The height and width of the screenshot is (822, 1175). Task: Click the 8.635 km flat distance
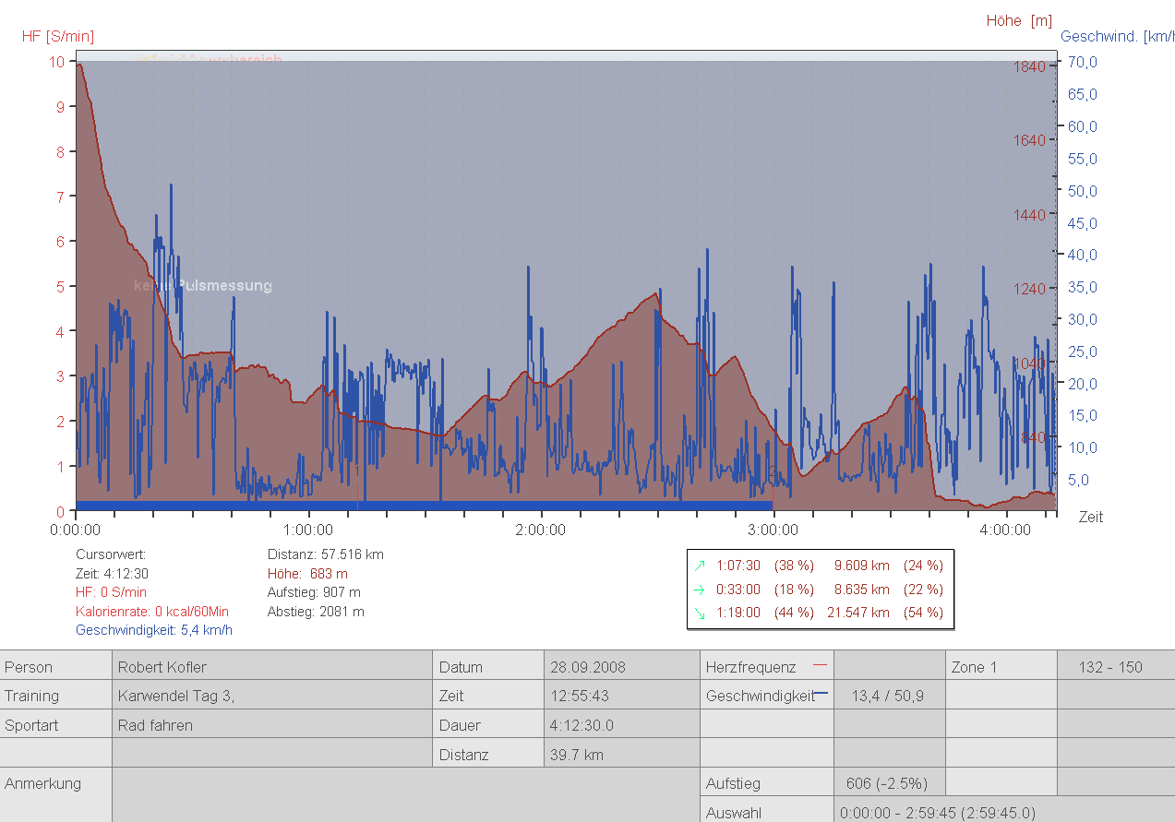862,590
